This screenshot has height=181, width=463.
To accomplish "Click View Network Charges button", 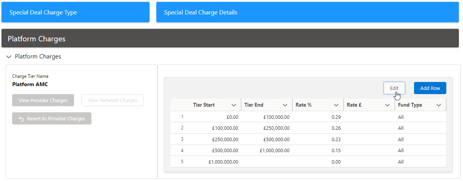I will (x=113, y=101).
